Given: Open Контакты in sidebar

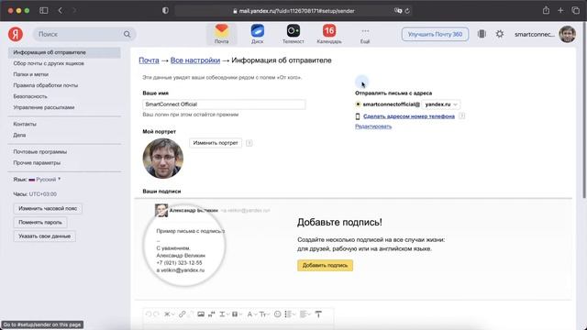Looking at the screenshot, I should (25, 124).
